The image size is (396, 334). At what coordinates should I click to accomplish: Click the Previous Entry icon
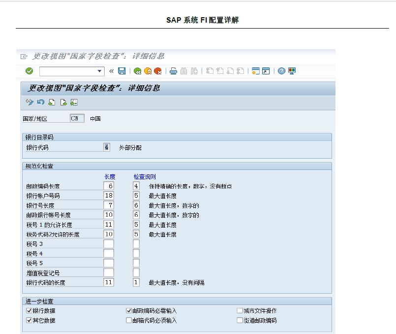(x=52, y=102)
